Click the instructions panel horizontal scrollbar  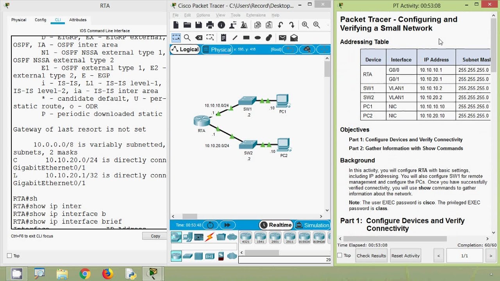tap(395, 238)
